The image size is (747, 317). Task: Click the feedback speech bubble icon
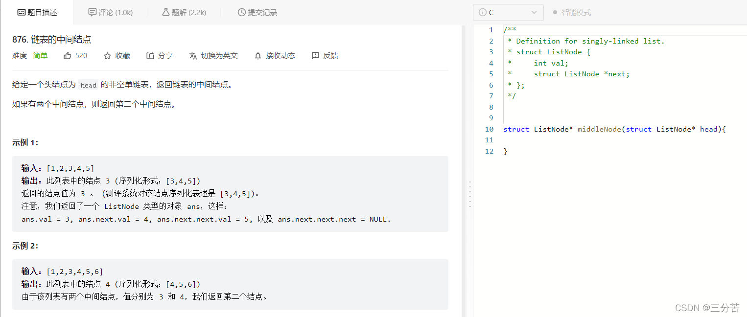315,56
